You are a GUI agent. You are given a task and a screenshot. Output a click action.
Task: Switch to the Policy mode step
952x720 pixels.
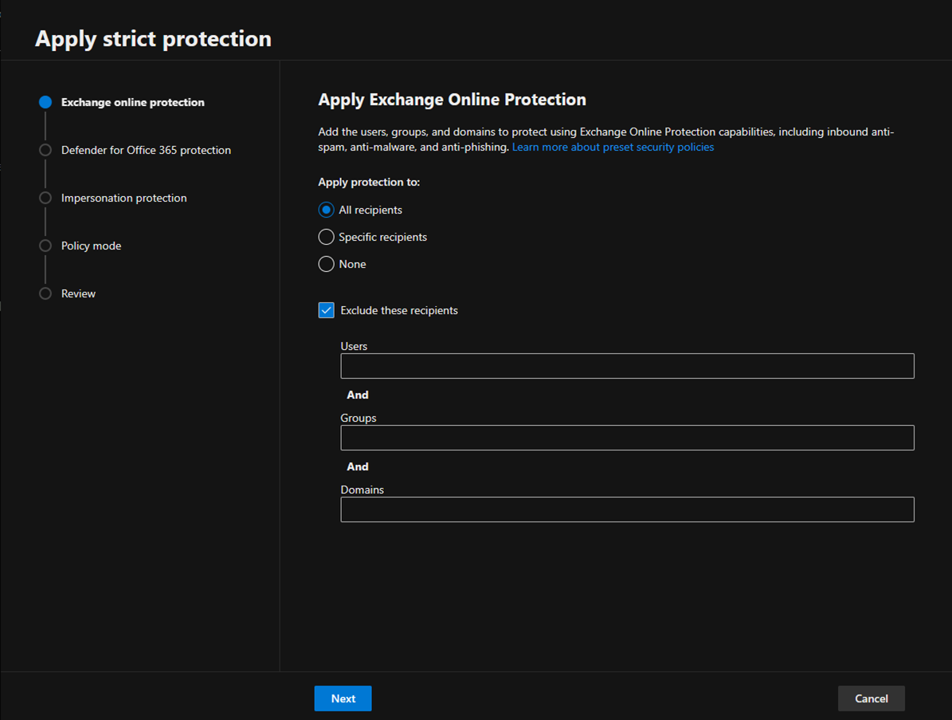point(91,246)
